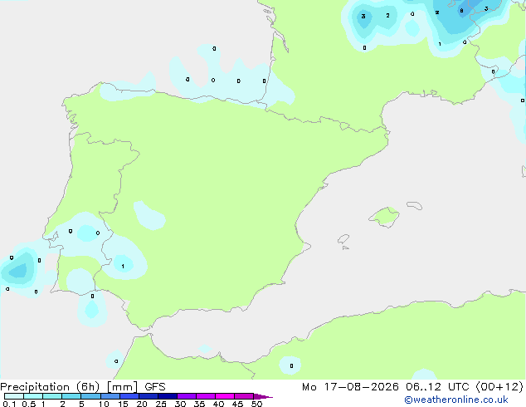Click the 15–20 mm blue legend box
Viewport: 526px width, 407px height.
[129, 396]
